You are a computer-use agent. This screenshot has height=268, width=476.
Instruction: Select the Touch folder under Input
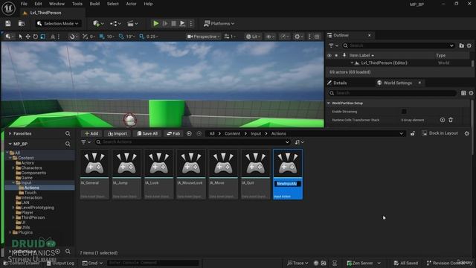click(x=30, y=193)
